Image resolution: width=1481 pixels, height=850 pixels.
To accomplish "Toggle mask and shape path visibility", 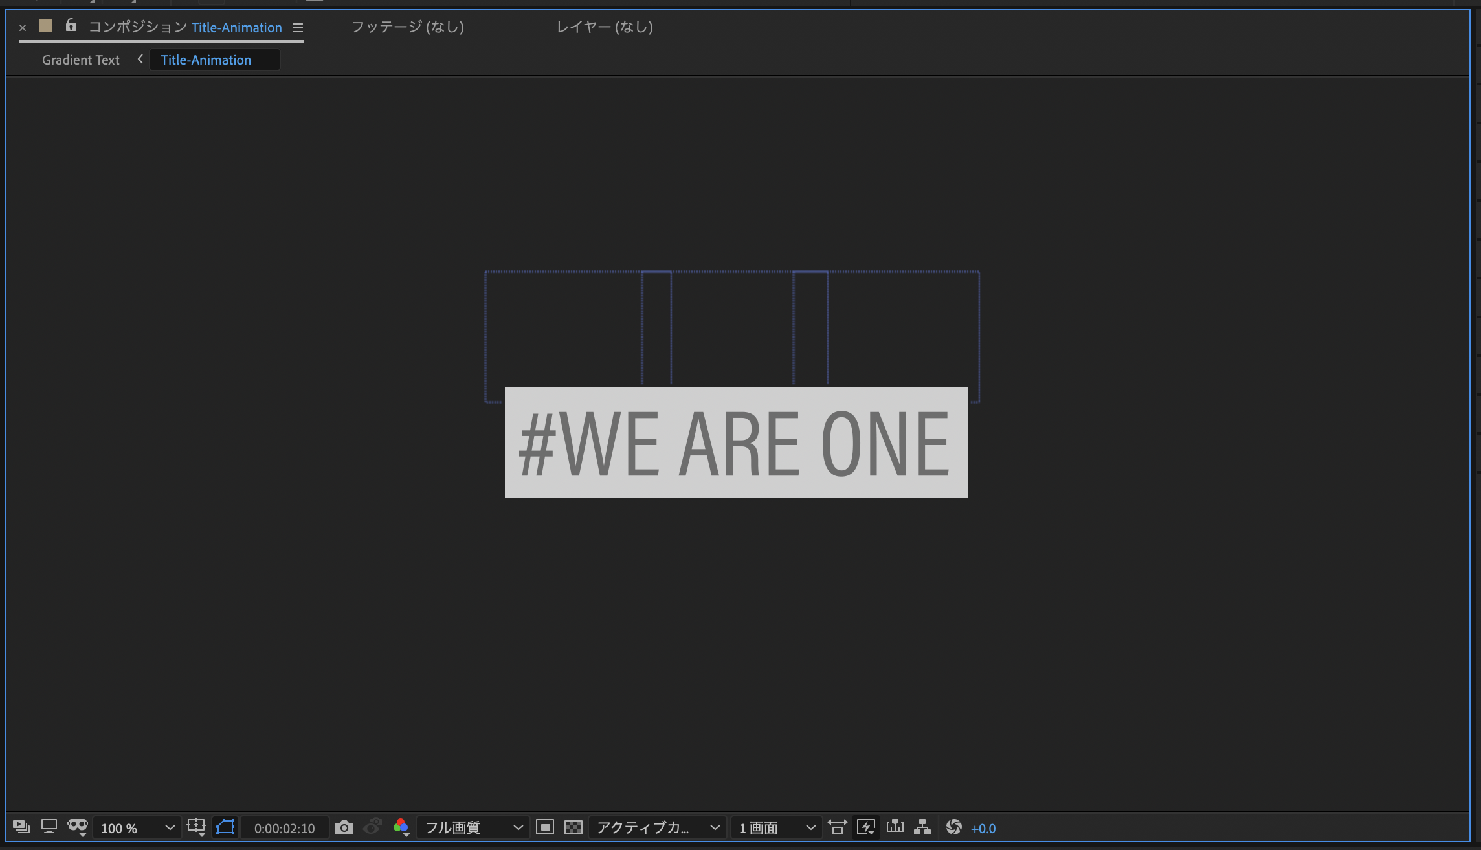I will tap(225, 827).
